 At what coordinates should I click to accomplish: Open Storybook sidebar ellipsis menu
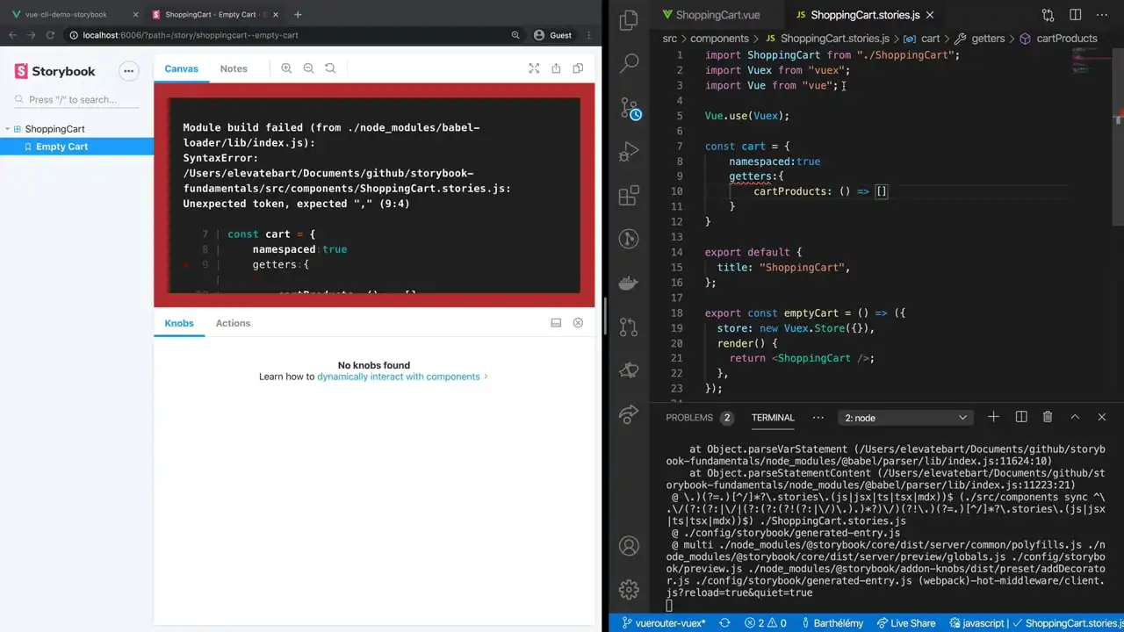point(129,71)
